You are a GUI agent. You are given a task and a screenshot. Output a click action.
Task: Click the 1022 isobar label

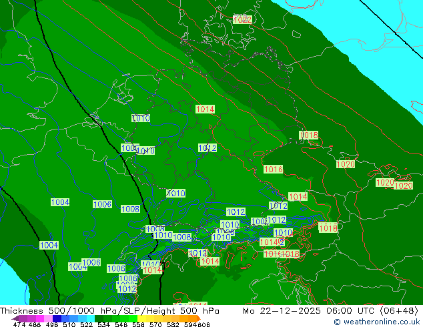(x=242, y=19)
